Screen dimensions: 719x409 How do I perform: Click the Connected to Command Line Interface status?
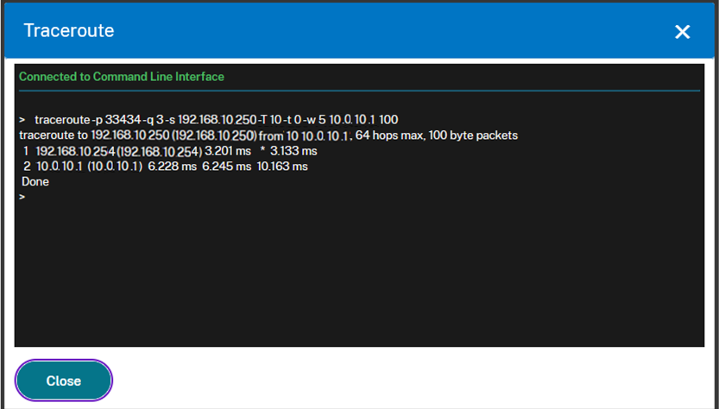point(122,77)
